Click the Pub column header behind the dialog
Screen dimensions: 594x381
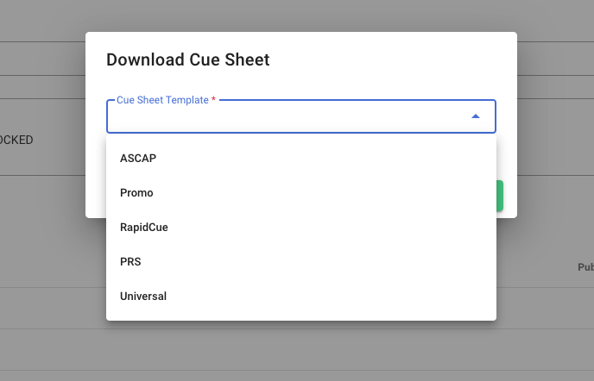pyautogui.click(x=585, y=267)
